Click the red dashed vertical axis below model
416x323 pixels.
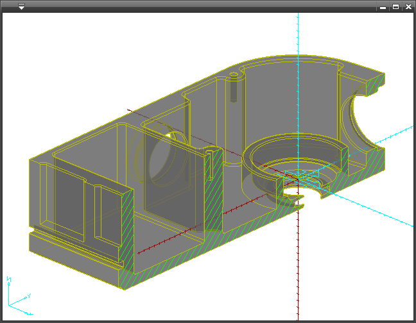[299, 269]
